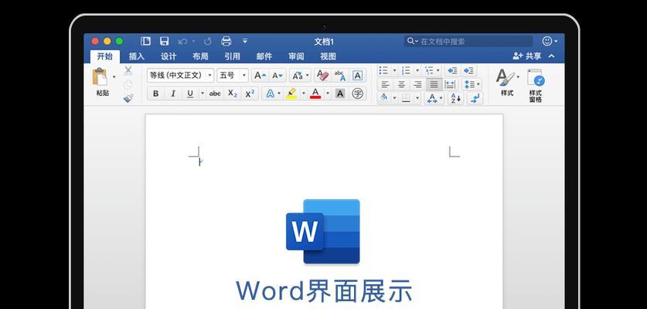
Task: Redo with the circular arrow icon
Action: coord(208,41)
